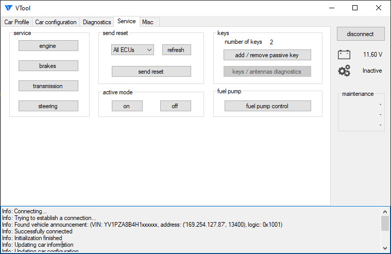The height and width of the screenshot is (254, 391).
Task: Go to the Diagnostics tab
Action: [97, 22]
